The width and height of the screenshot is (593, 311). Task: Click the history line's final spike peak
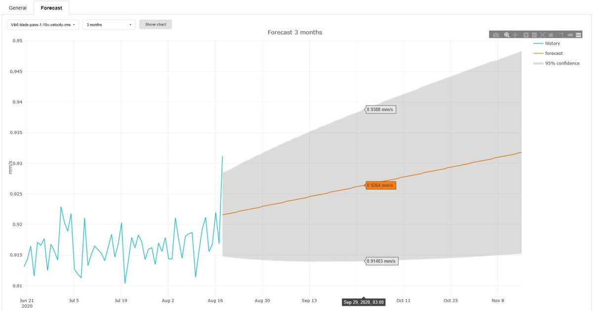[222, 156]
